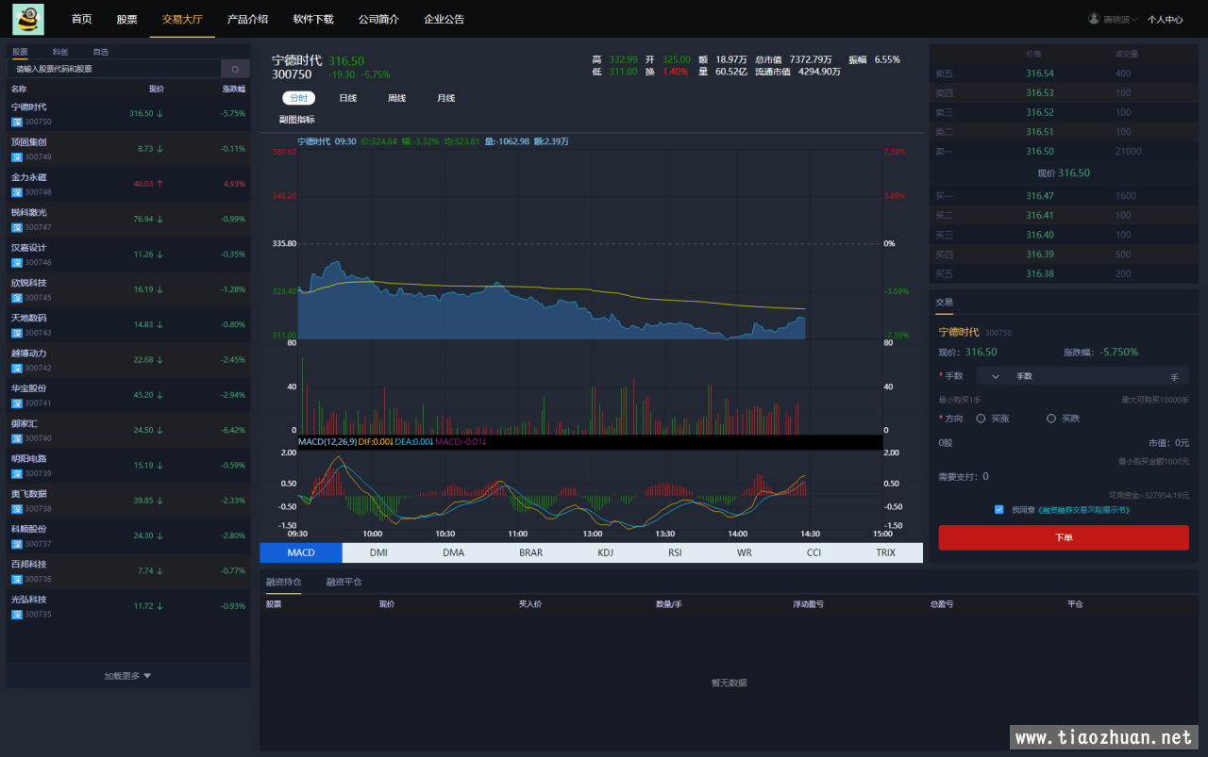Click the bee logo in header

point(28,19)
